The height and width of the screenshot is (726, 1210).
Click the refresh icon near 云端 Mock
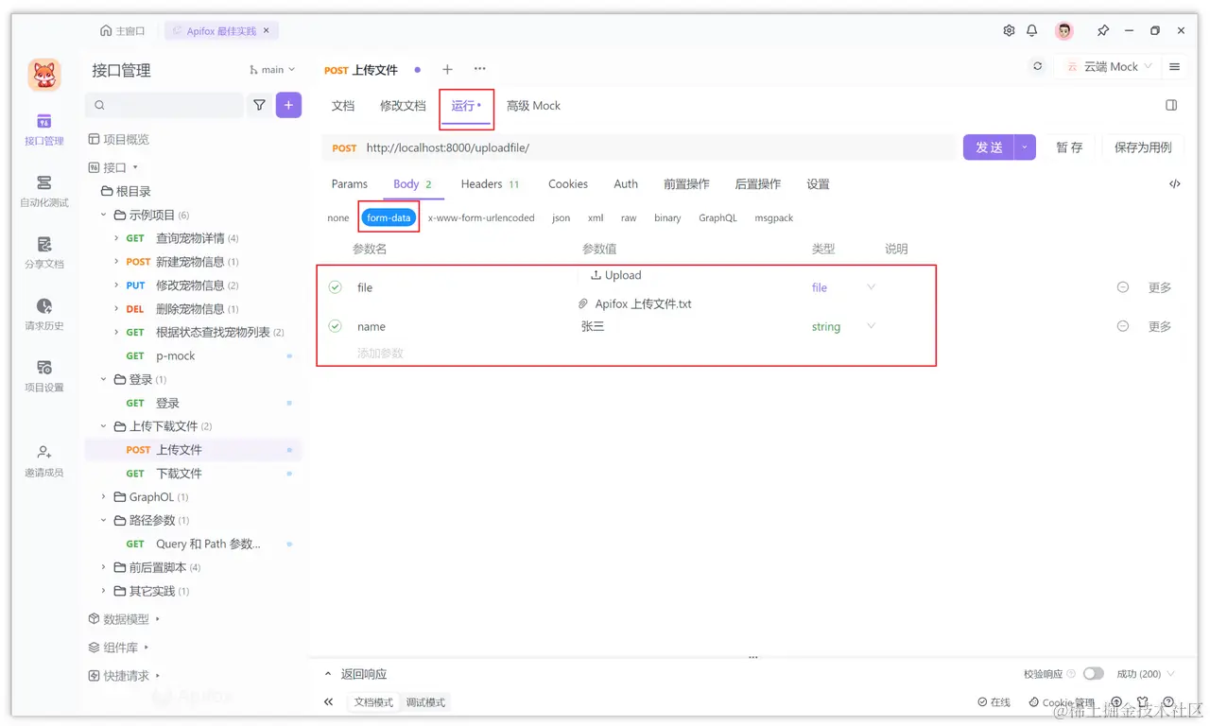[x=1037, y=66]
